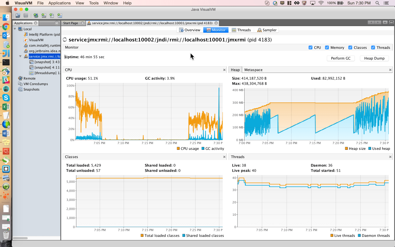Switch to the Sampler tab
Image resolution: width=395 pixels, height=247 pixels.
click(x=267, y=30)
